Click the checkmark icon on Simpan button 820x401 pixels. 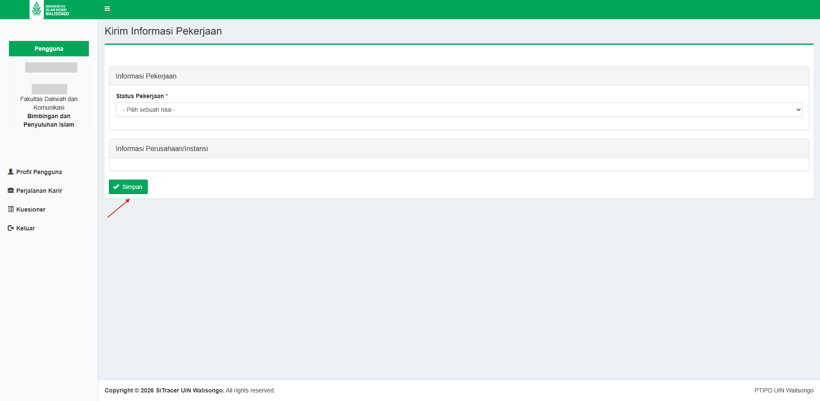(x=116, y=187)
